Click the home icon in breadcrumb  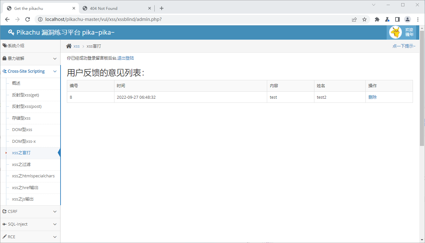[69, 46]
